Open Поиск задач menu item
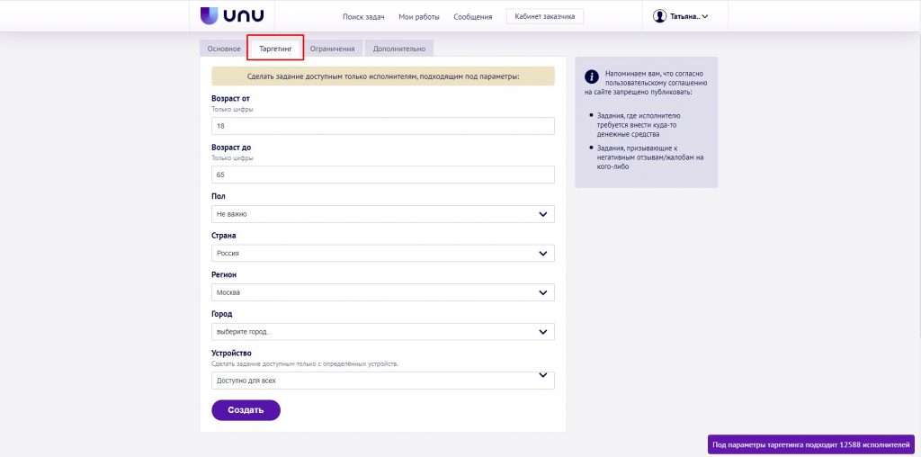 coord(363,17)
